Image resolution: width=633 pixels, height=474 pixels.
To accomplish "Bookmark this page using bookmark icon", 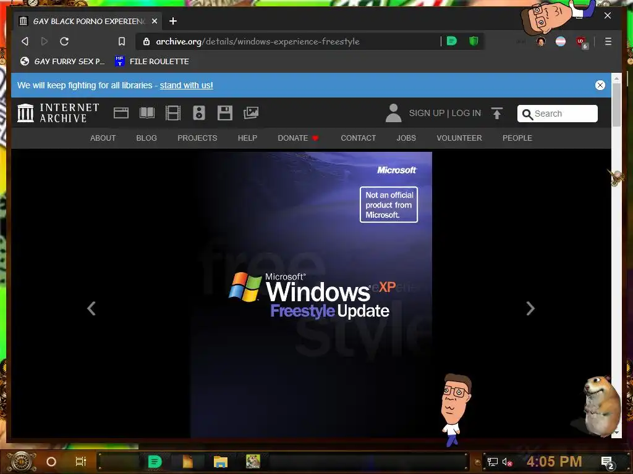I will [x=122, y=41].
